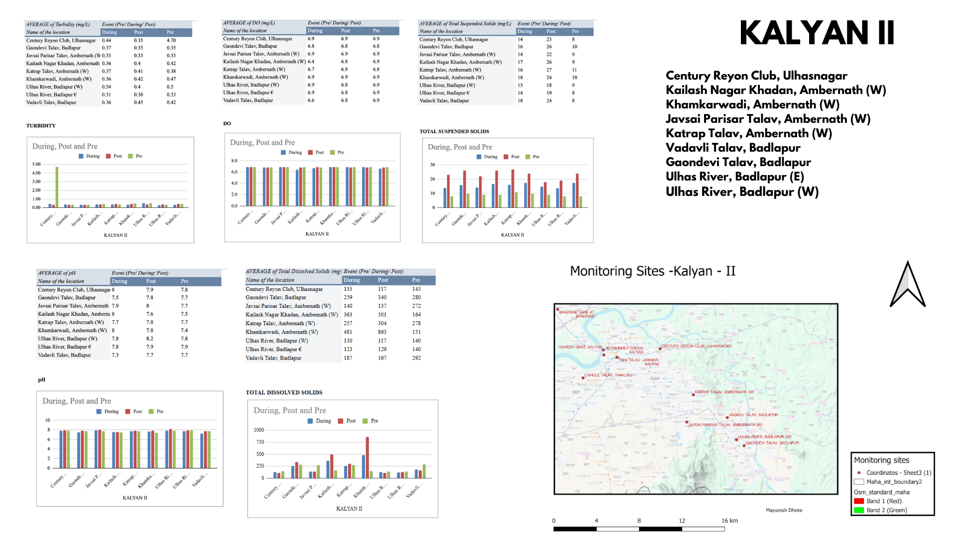Screen dimensions: 956x537
Task: Click the pH bar chart
Action: coord(129,448)
